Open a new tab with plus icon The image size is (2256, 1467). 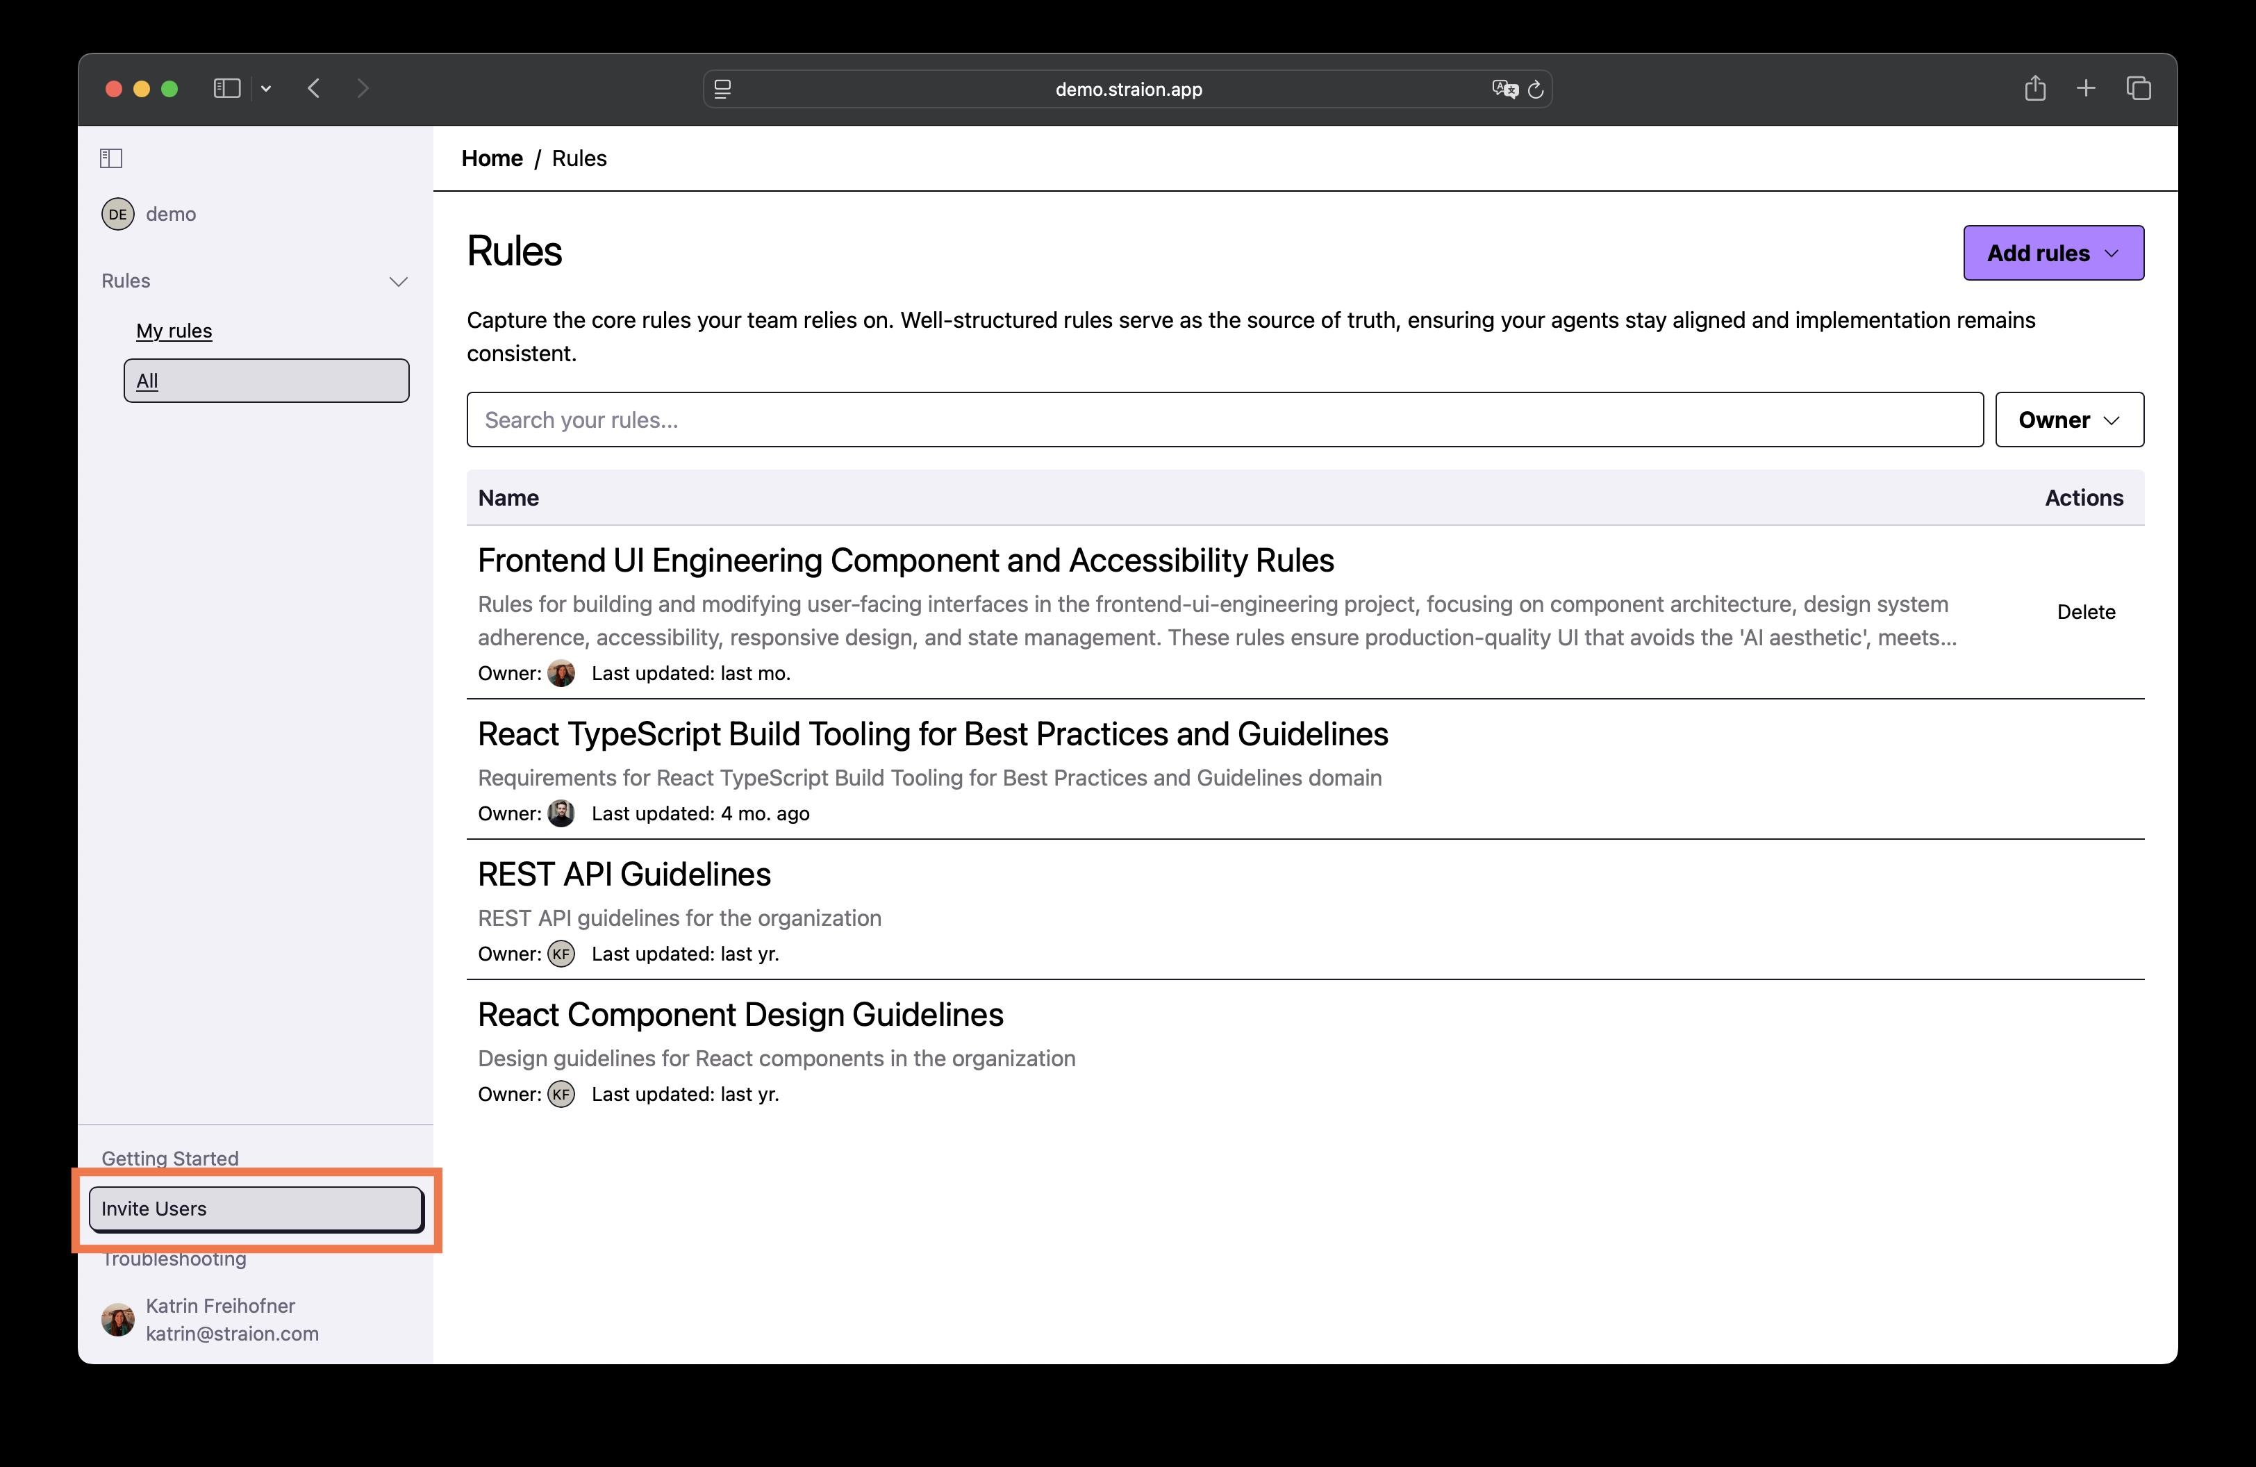(x=2085, y=88)
